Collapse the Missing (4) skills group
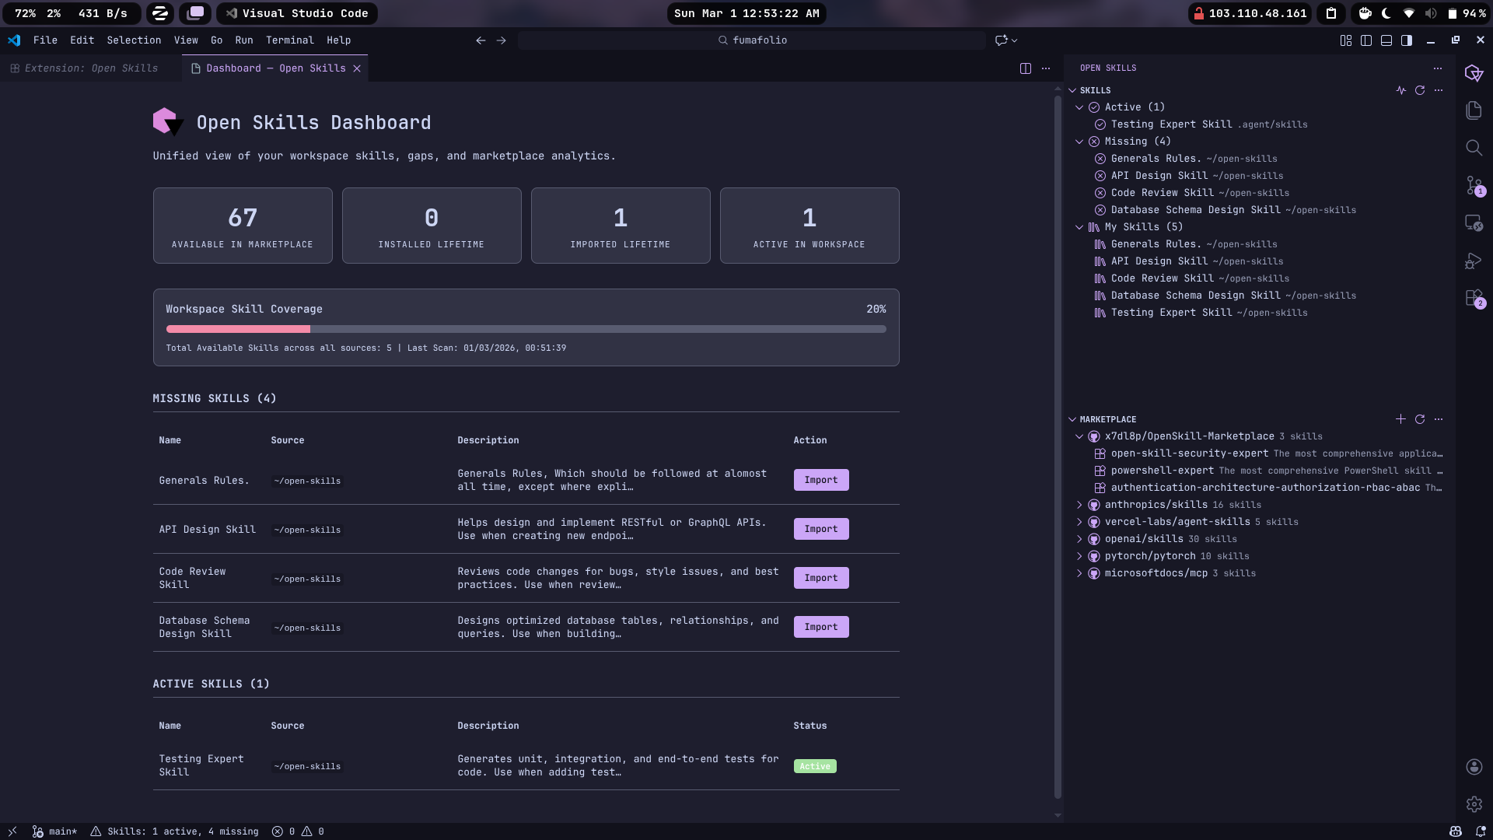Screen dimensions: 1493x840 pyautogui.click(x=1079, y=142)
